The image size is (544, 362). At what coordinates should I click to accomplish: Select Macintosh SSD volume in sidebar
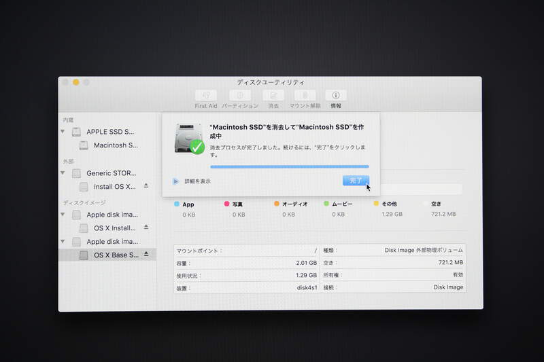click(114, 145)
